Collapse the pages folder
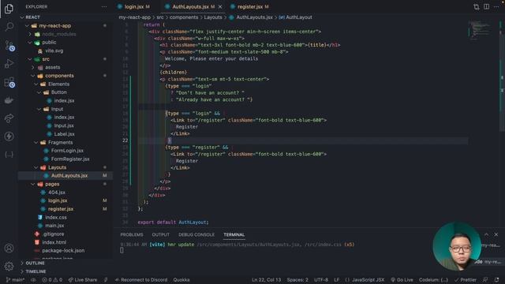The image size is (505, 284). pyautogui.click(x=52, y=184)
